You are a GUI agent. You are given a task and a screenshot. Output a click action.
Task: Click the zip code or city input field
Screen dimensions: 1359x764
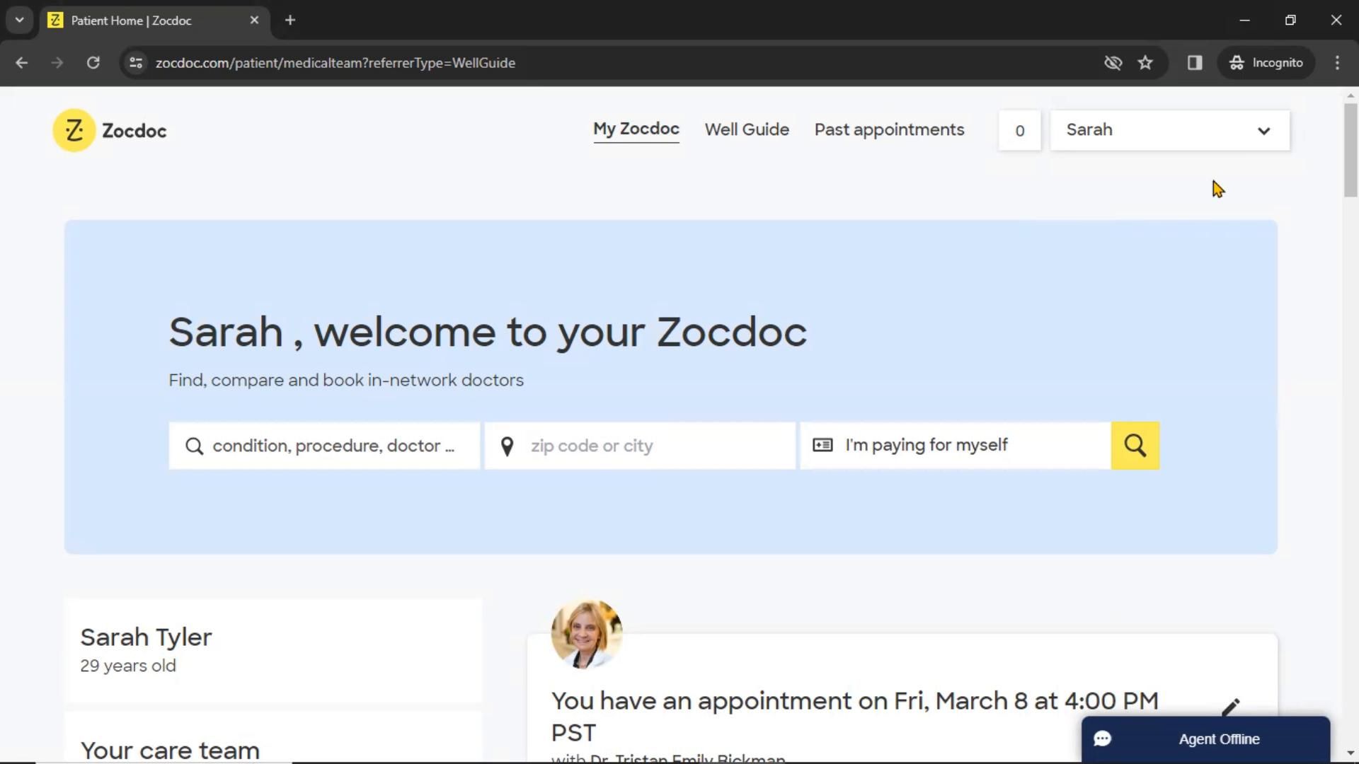[639, 446]
